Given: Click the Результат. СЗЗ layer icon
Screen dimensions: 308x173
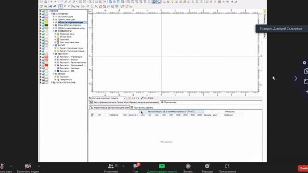Looking at the screenshot, I should coord(58,71).
